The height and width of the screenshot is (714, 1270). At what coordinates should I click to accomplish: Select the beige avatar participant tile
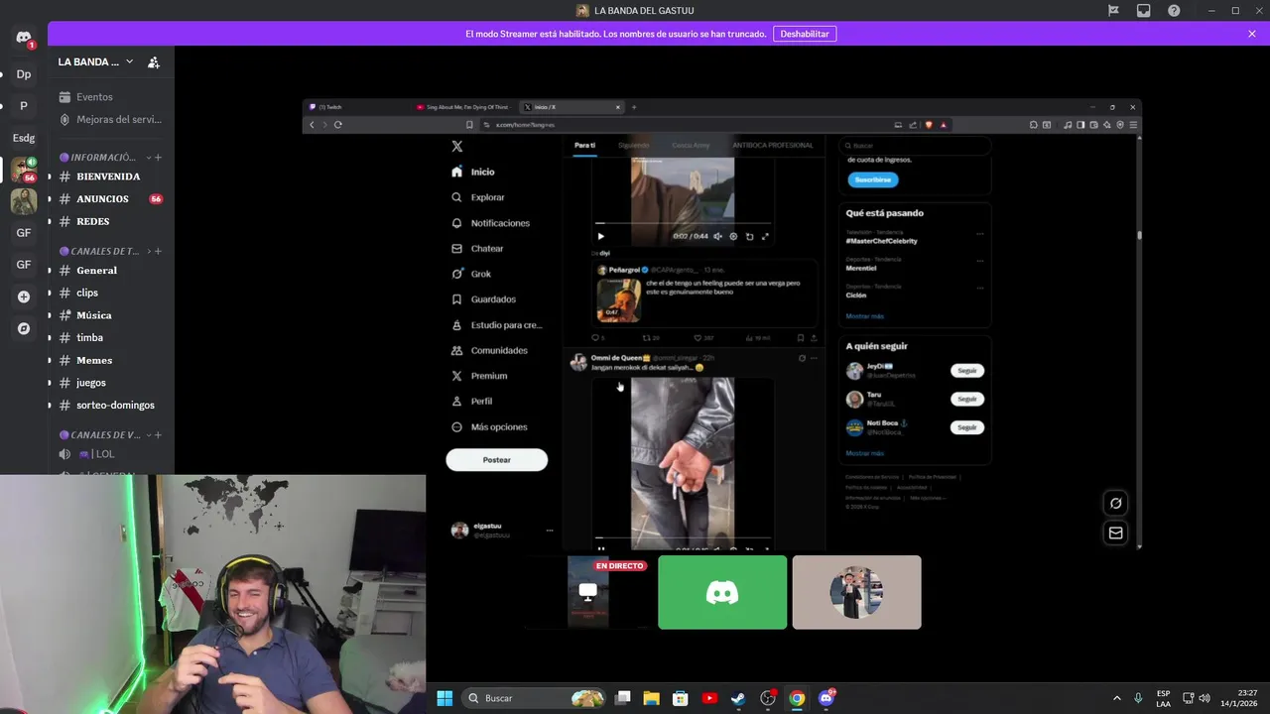coord(857,592)
